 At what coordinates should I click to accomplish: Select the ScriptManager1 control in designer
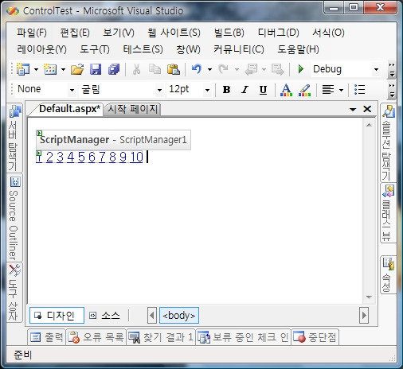pos(114,140)
